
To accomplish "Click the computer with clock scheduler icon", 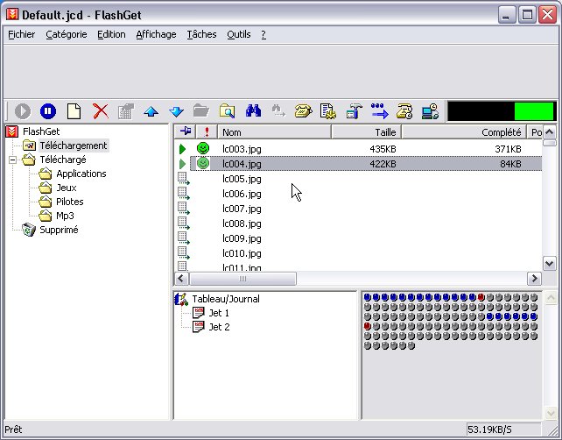I will [x=430, y=111].
